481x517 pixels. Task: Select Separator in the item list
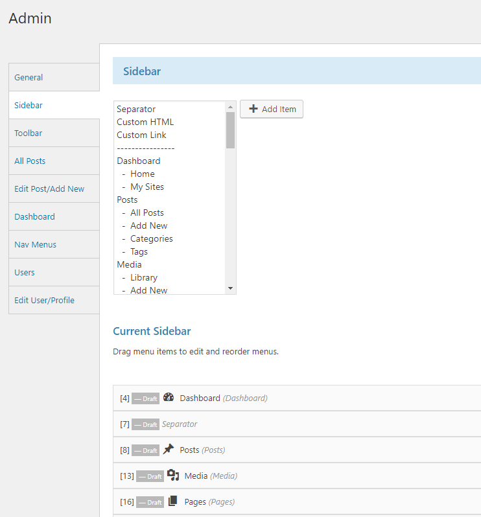click(x=170, y=109)
